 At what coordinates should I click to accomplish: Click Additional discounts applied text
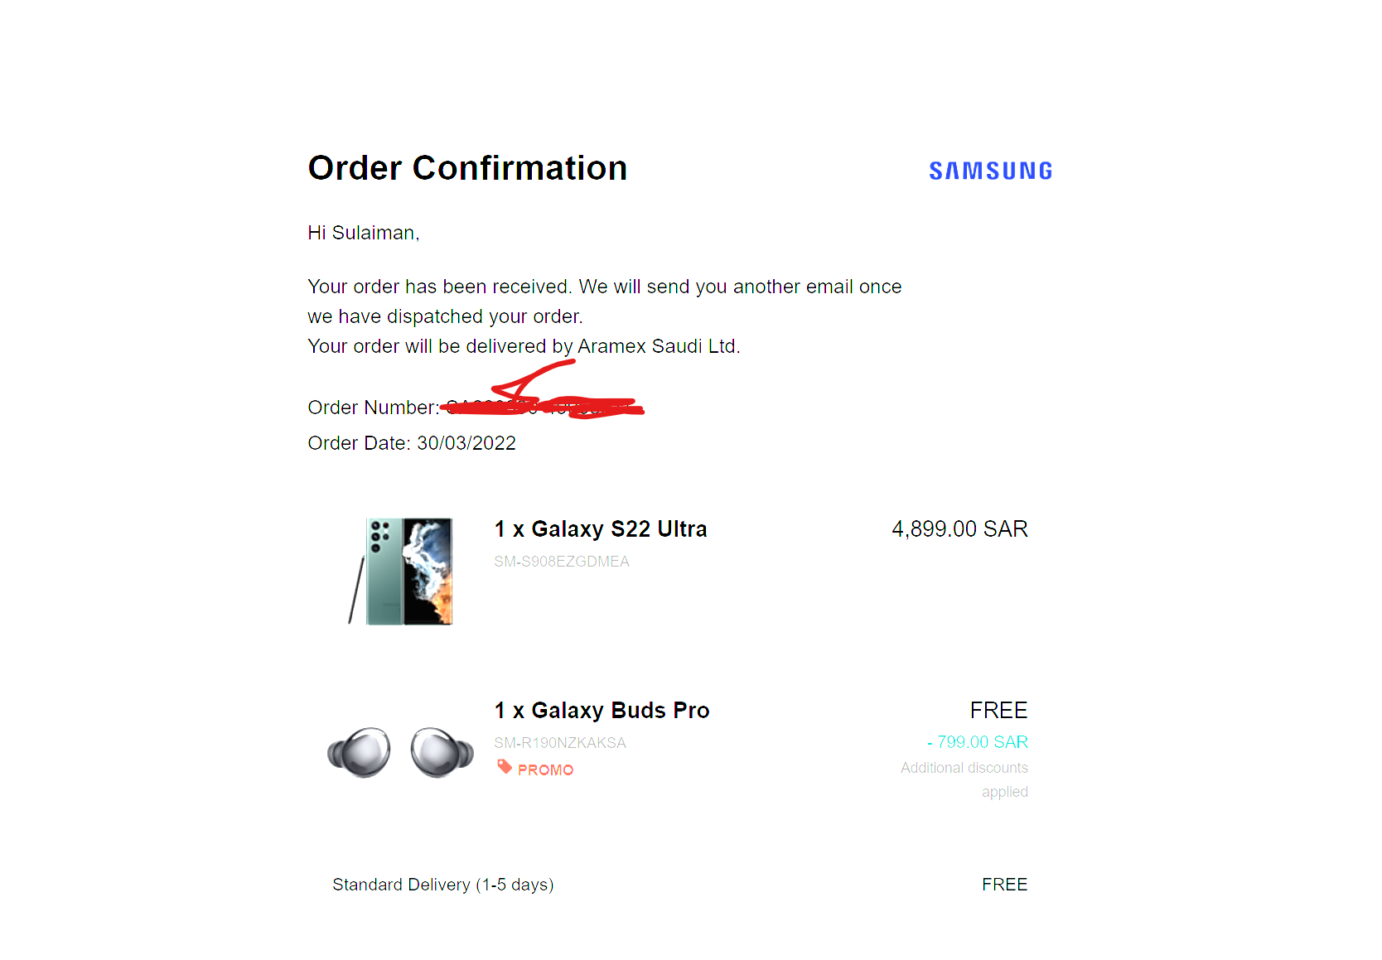coord(964,779)
